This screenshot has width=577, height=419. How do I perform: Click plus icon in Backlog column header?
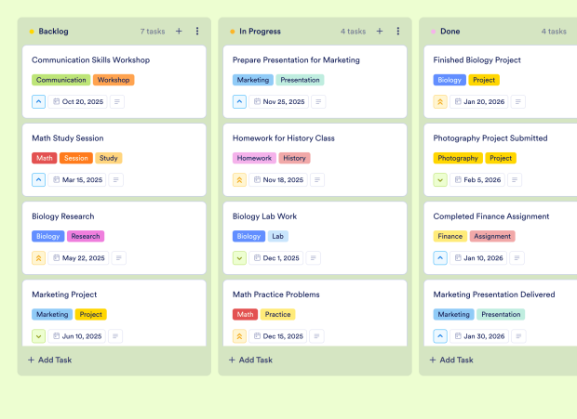point(179,32)
